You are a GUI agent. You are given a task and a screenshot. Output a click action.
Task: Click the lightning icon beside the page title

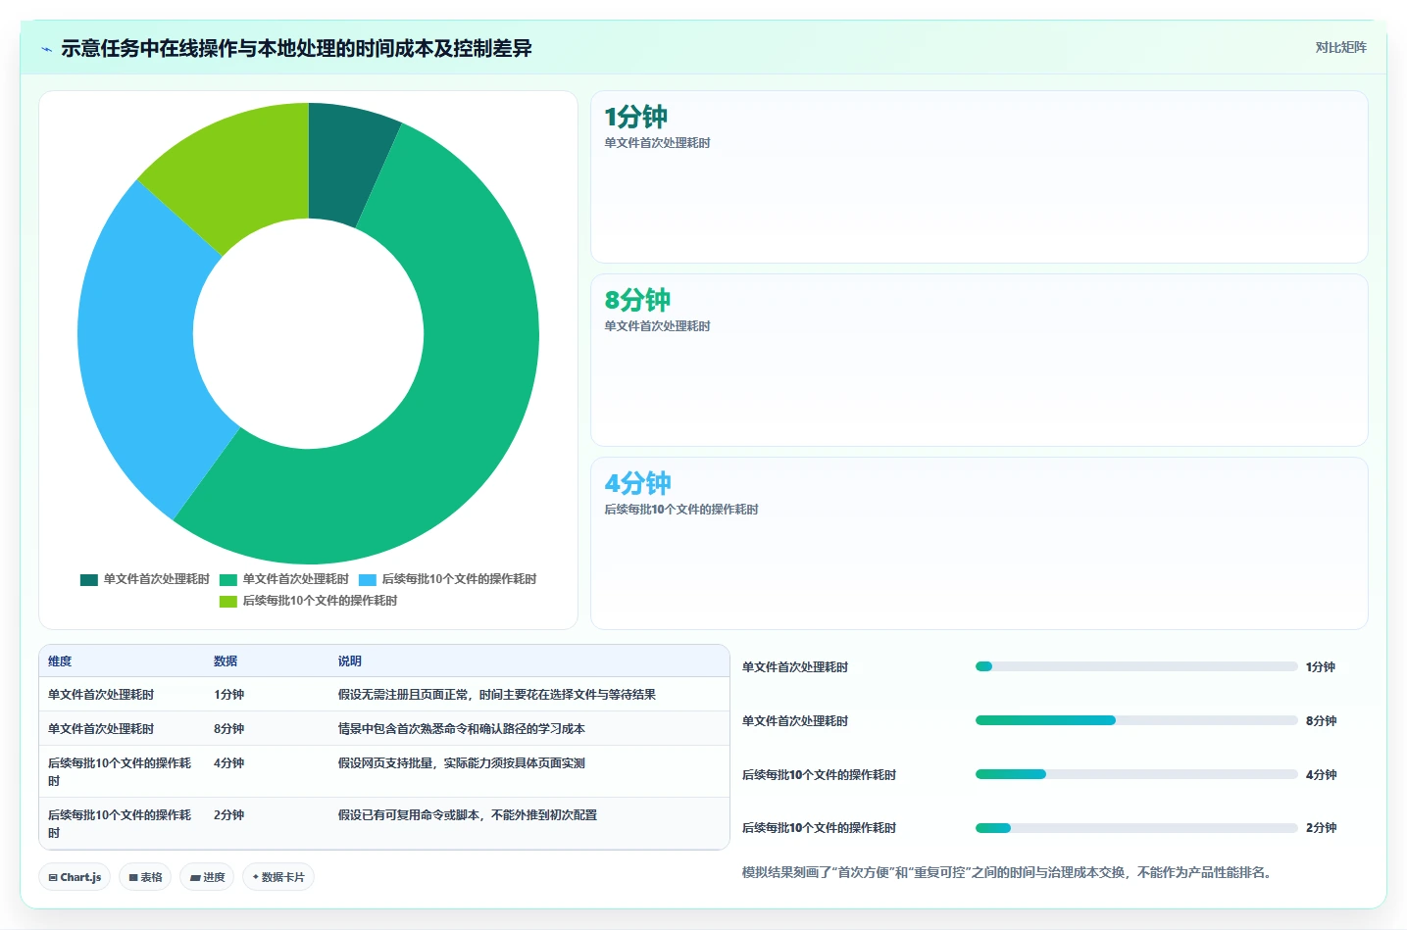pyautogui.click(x=46, y=48)
